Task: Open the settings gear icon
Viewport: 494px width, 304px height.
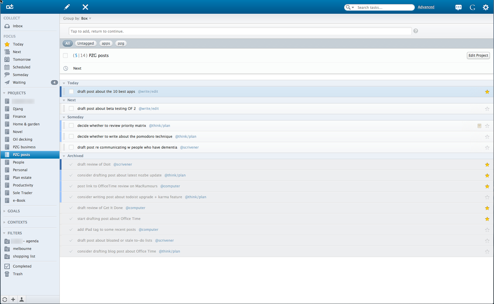Action: [x=486, y=7]
